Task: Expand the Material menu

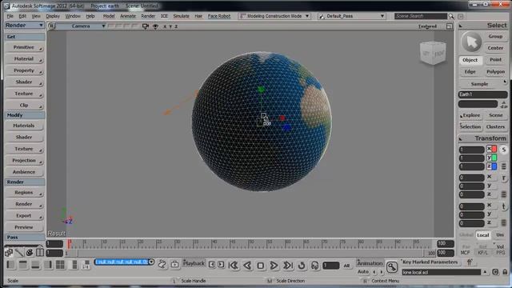Action: pyautogui.click(x=25, y=59)
